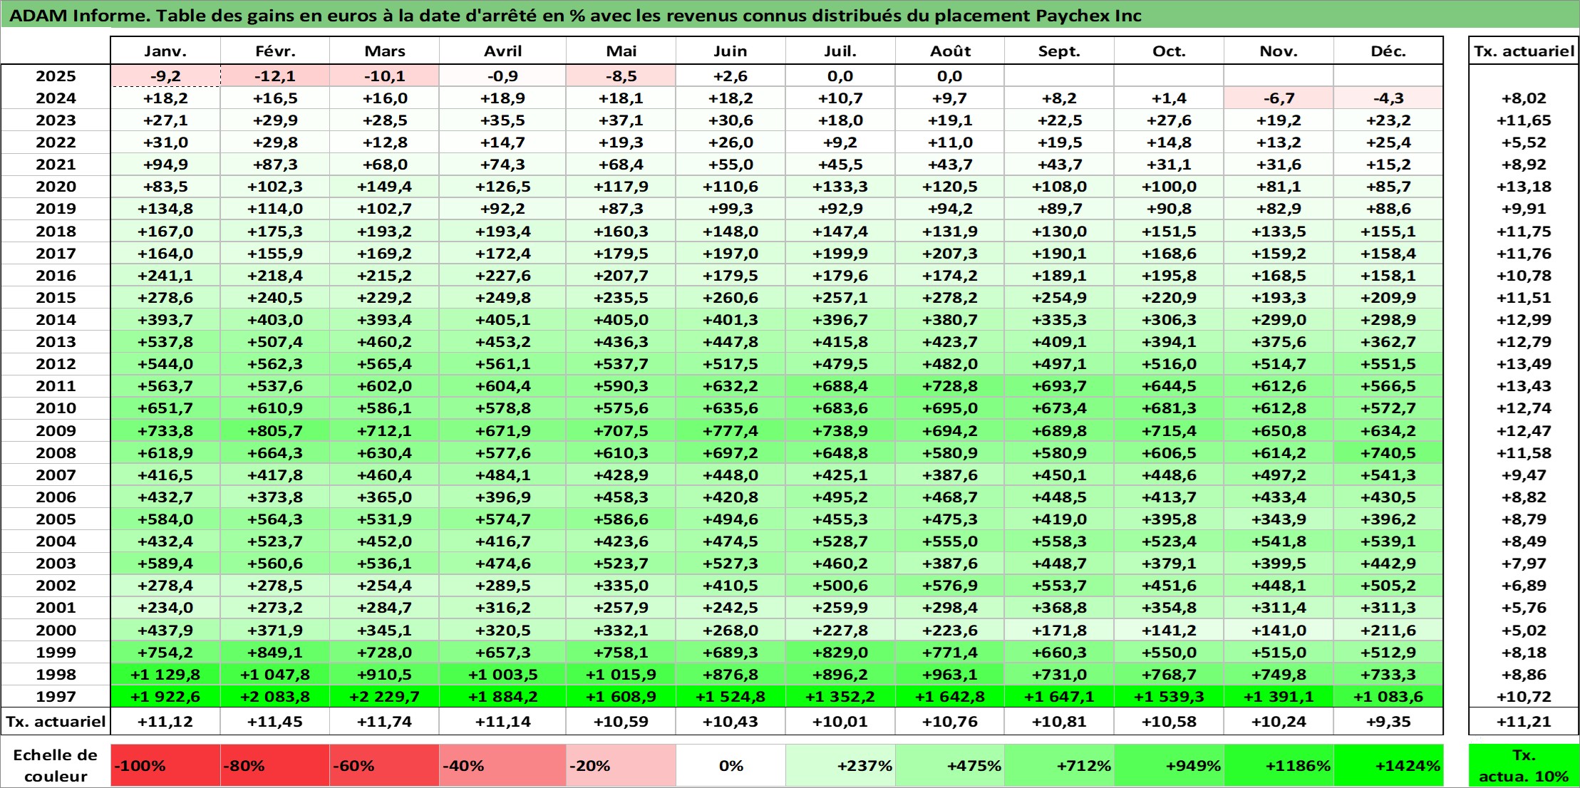This screenshot has height=788, width=1580.
Task: Click the +5,02 actuarial rate for 2000
Action: point(1524,630)
